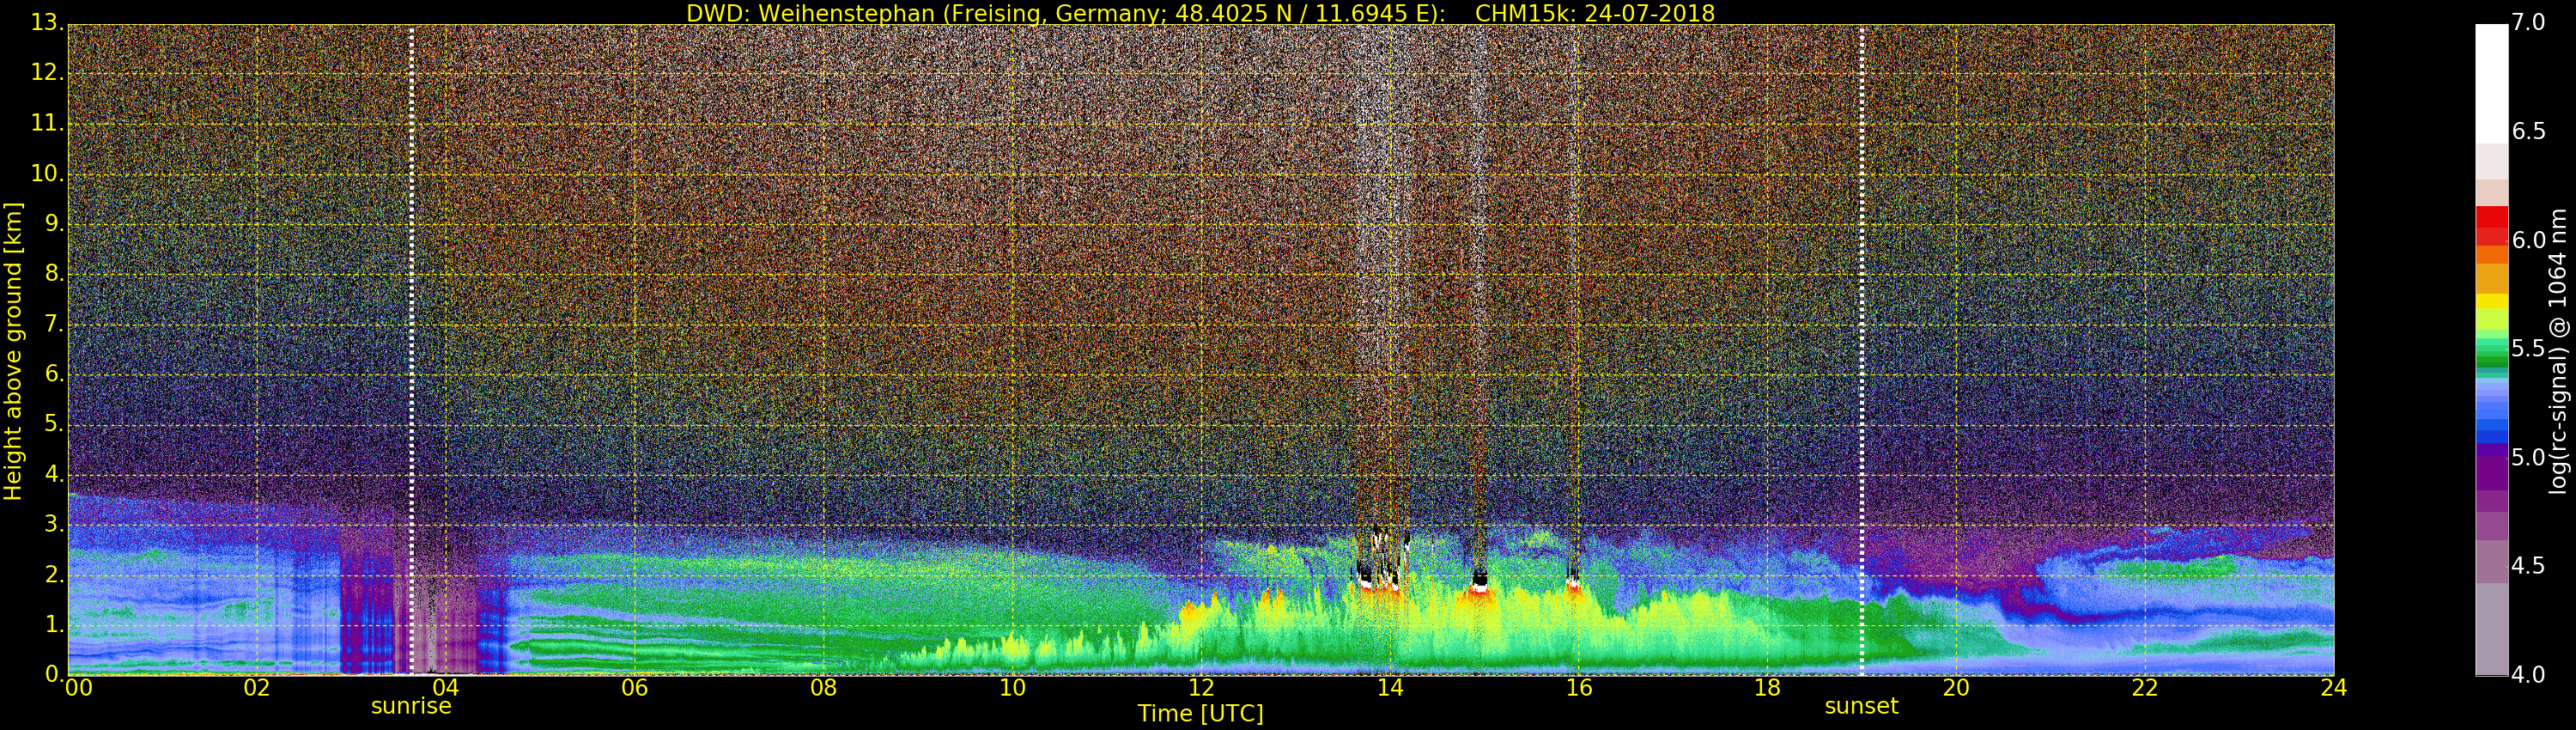
Task: Click the white top segment of the colorbar
Action: [2491, 84]
